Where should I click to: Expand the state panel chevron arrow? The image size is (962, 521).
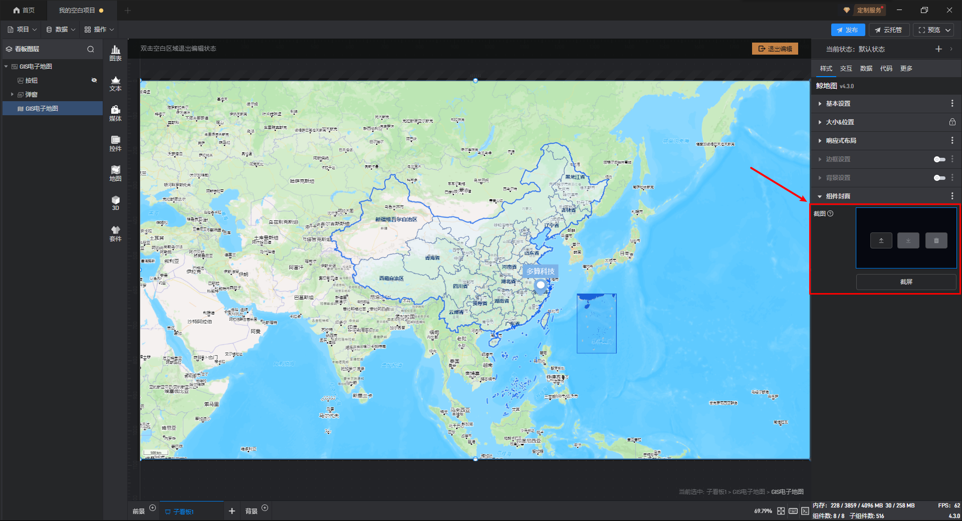(x=951, y=49)
